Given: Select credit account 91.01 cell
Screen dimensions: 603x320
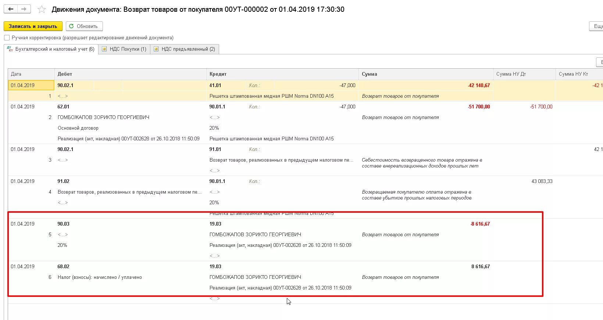Looking at the screenshot, I should point(215,149).
